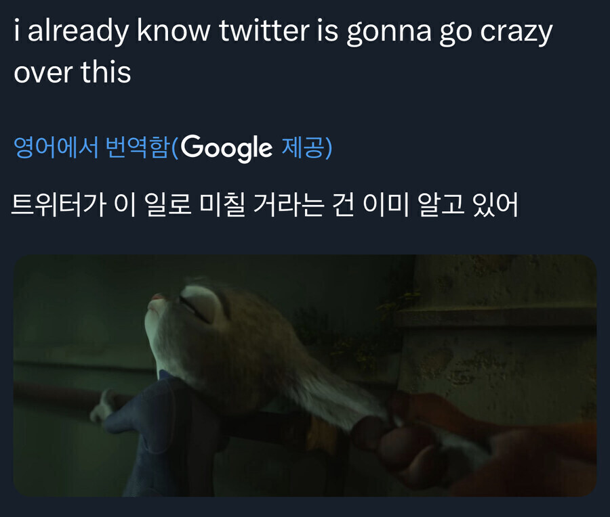Click the '제공)' text after Google

tap(306, 148)
